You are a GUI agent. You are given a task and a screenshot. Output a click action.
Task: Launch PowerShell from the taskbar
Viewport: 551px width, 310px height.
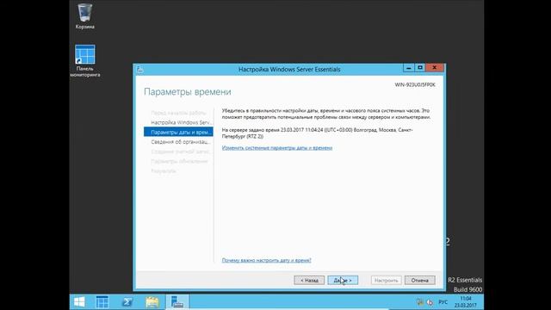click(127, 302)
